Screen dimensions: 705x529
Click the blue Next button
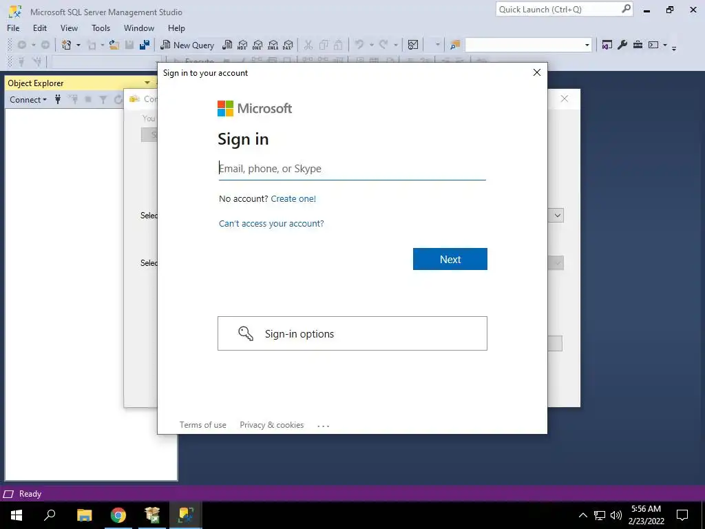coord(450,259)
